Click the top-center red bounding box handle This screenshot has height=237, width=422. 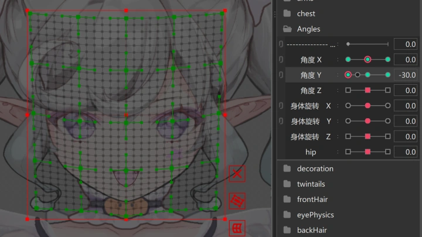[x=126, y=11]
